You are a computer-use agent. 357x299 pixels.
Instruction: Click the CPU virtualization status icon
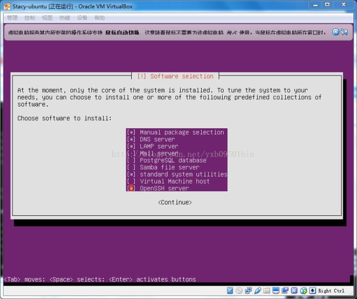click(x=294, y=291)
